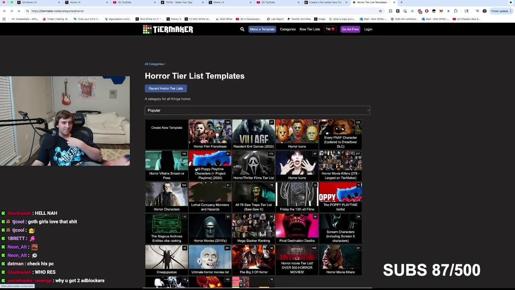This screenshot has height=290, width=515.
Task: Open Horror Characters template
Action: [x=167, y=197]
